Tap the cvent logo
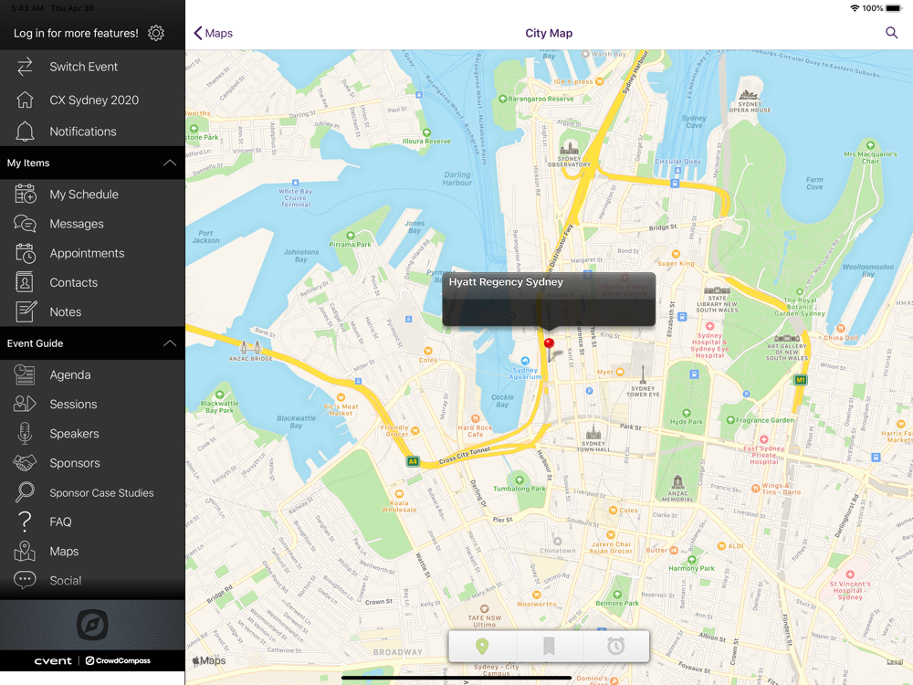This screenshot has height=685, width=913. 53,660
